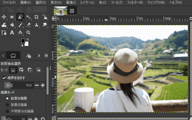Click the canvas horizontal scrollbar

(123, 118)
